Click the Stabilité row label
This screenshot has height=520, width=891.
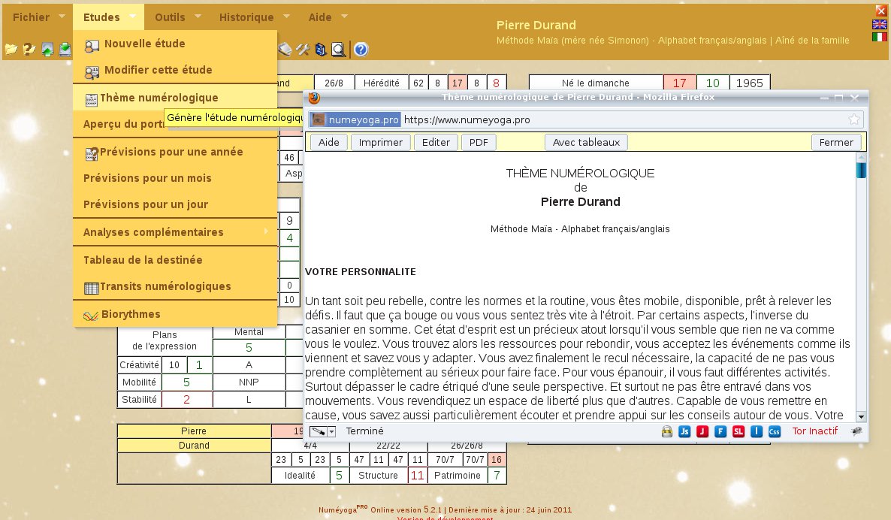point(139,400)
